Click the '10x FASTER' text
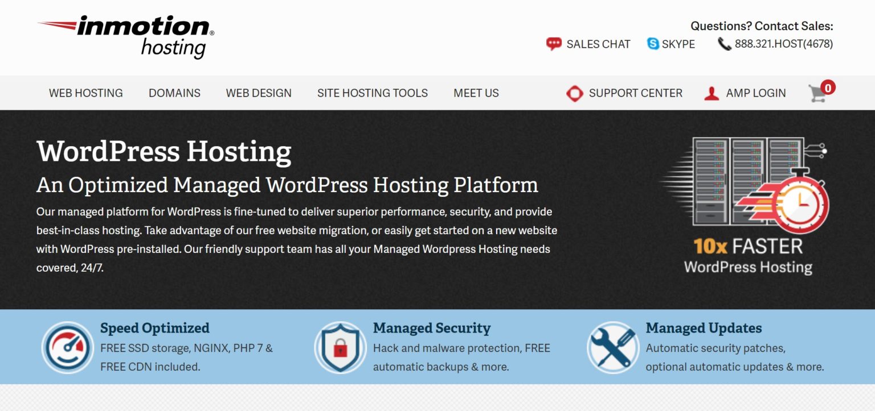875x411 pixels. point(748,246)
